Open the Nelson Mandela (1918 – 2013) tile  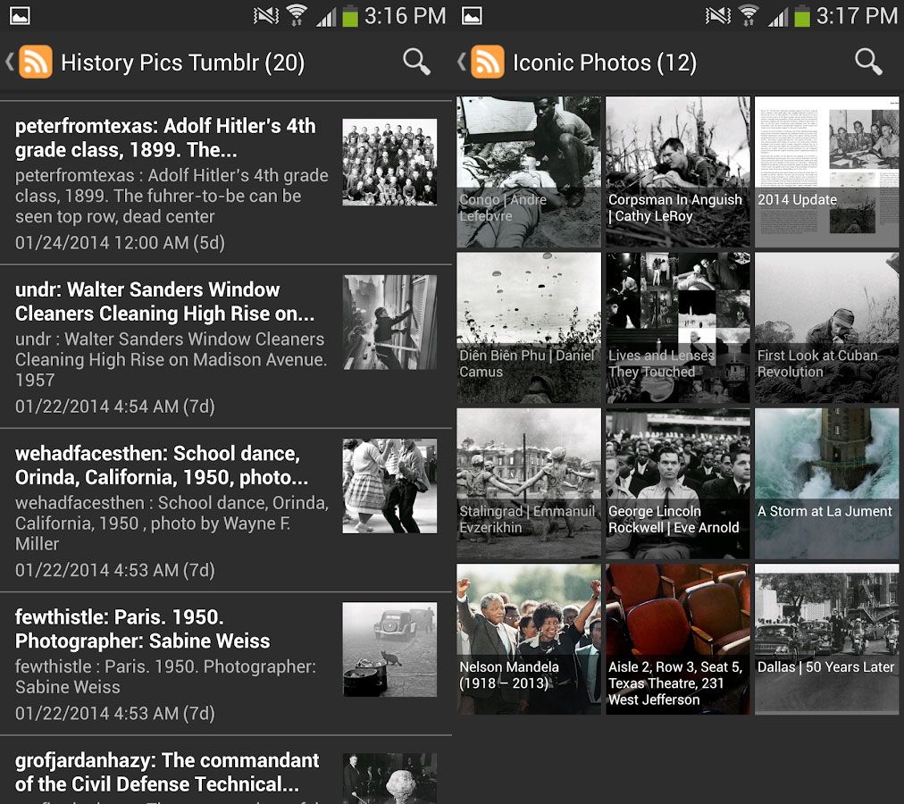tap(529, 639)
